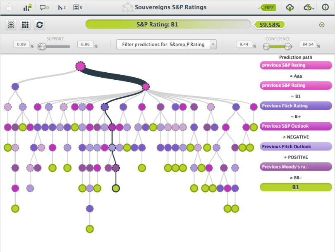Select the Previous Fitch Outlook path node
The image size is (335, 252).
(x=295, y=147)
